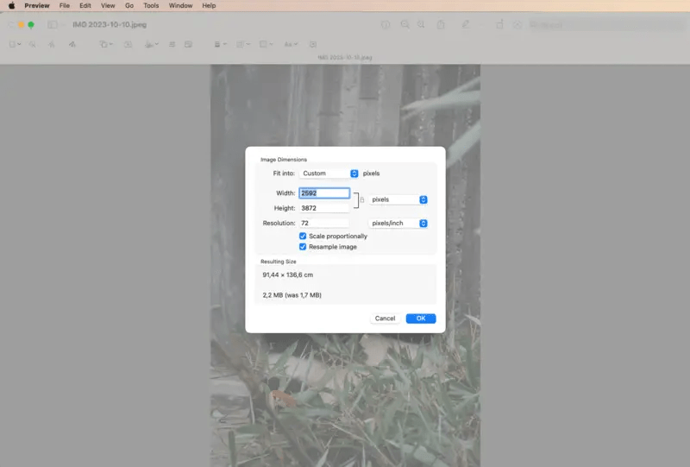Click the sidebar view toggle icon
Image resolution: width=690 pixels, height=467 pixels.
(x=53, y=25)
